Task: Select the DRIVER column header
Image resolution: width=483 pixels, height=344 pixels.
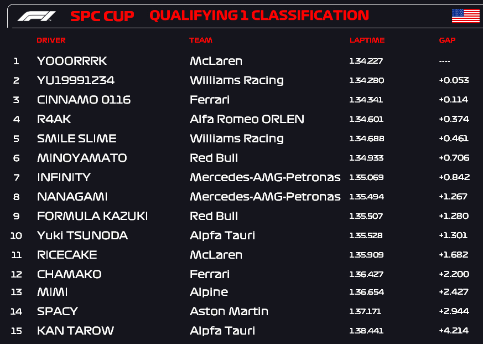Action: (51, 40)
